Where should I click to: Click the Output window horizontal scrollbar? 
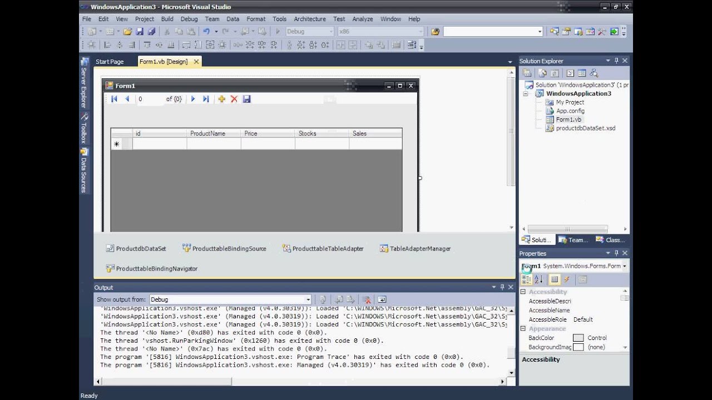coord(300,382)
